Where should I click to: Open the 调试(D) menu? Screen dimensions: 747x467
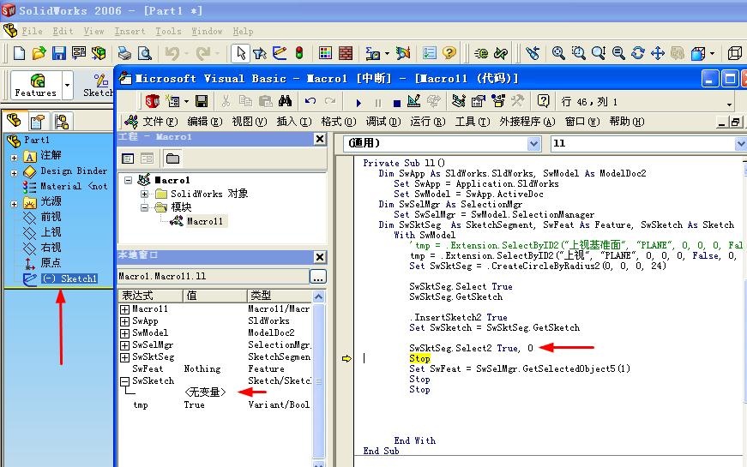(x=383, y=122)
